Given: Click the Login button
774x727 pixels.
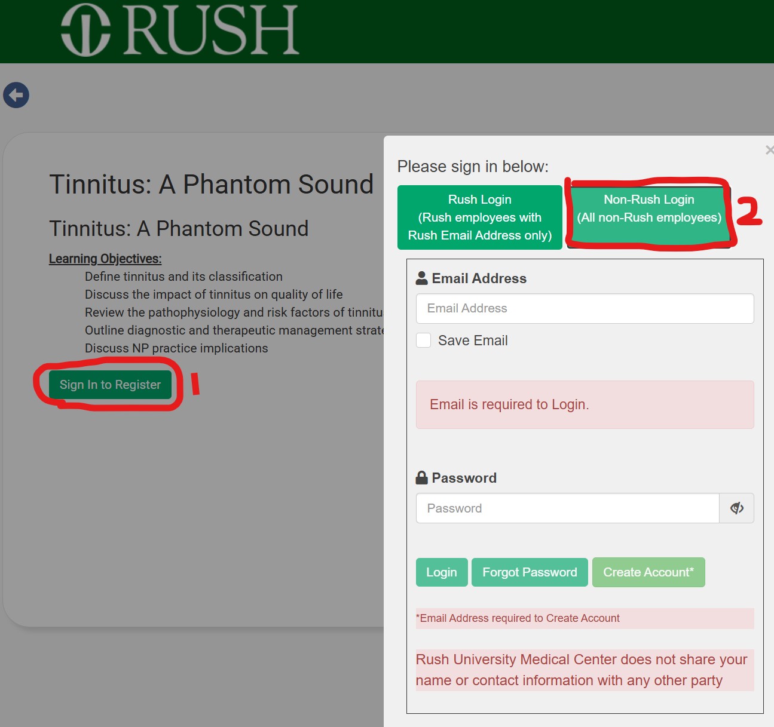Looking at the screenshot, I should (442, 572).
